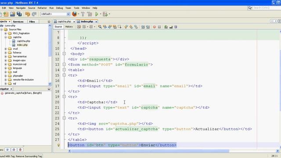
Task: Click the Stop Macro Recording icon
Action: point(159,27)
